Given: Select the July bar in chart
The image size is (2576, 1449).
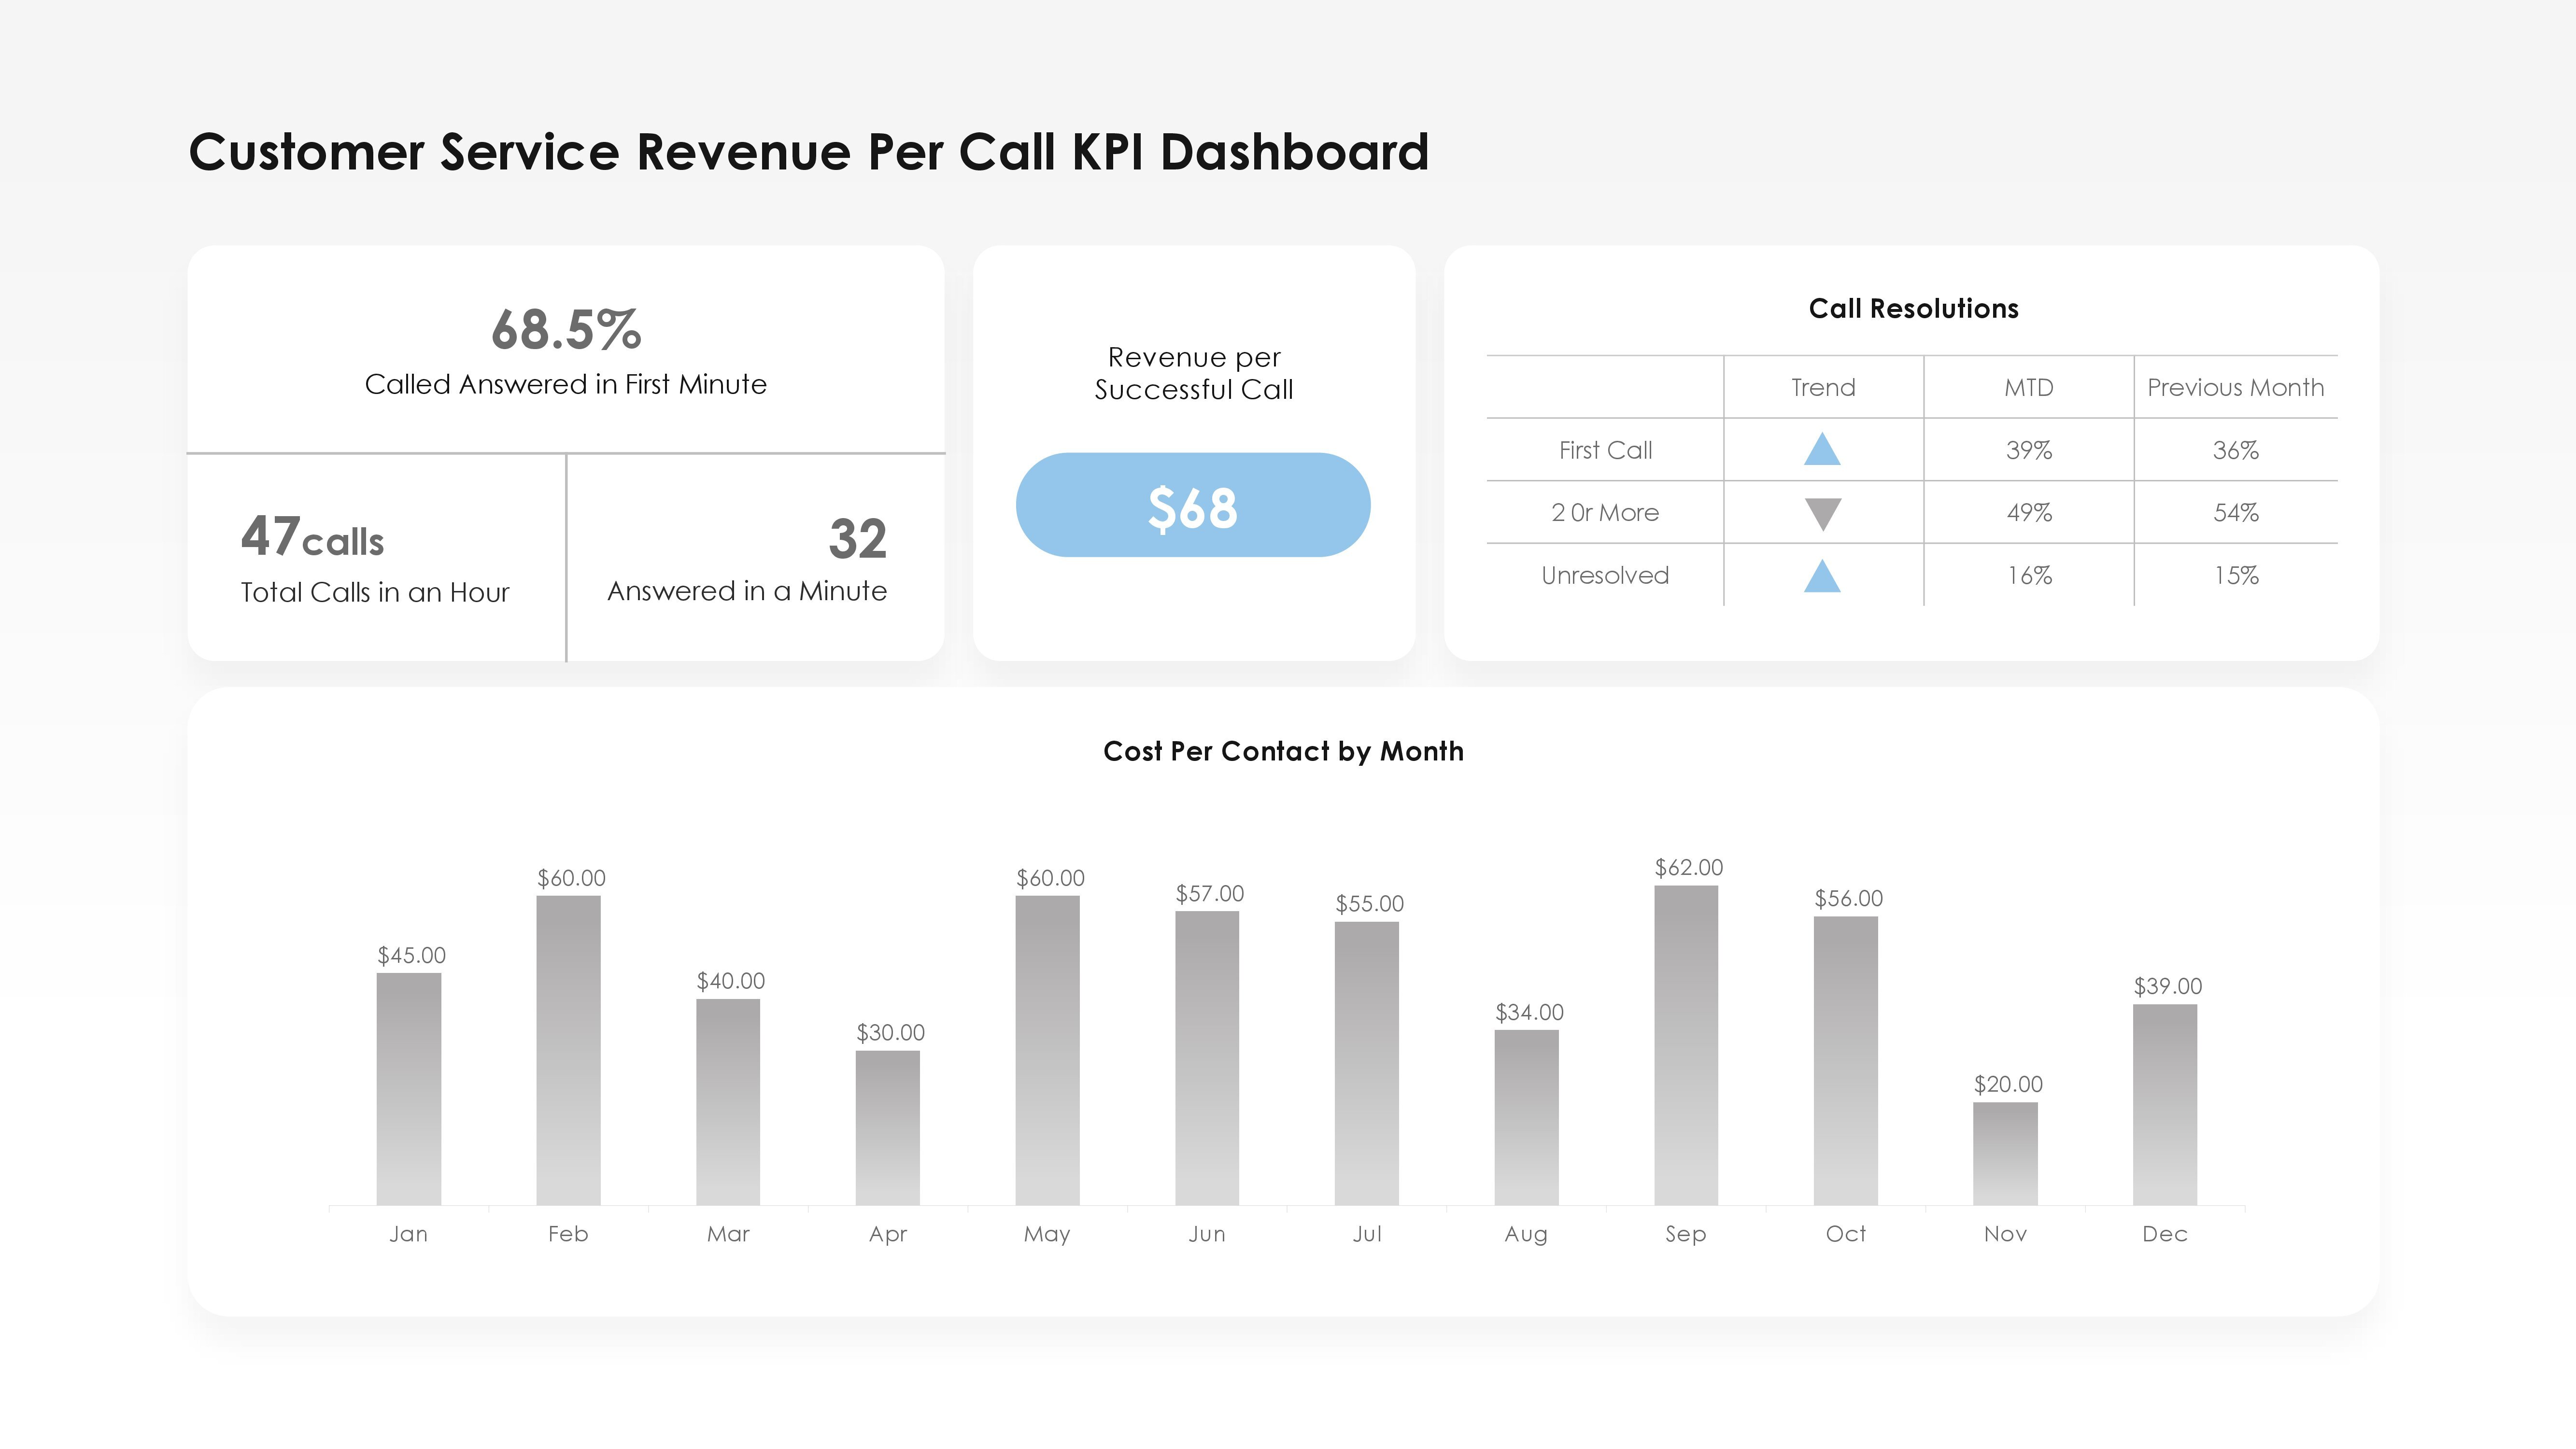Looking at the screenshot, I should (x=1367, y=1063).
